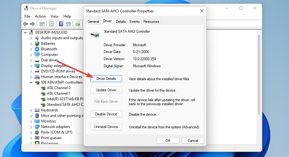Viewport: 289px width, 157px height.
Task: Select the Intel(R) 82371AB/EB device
Action: 65,99
